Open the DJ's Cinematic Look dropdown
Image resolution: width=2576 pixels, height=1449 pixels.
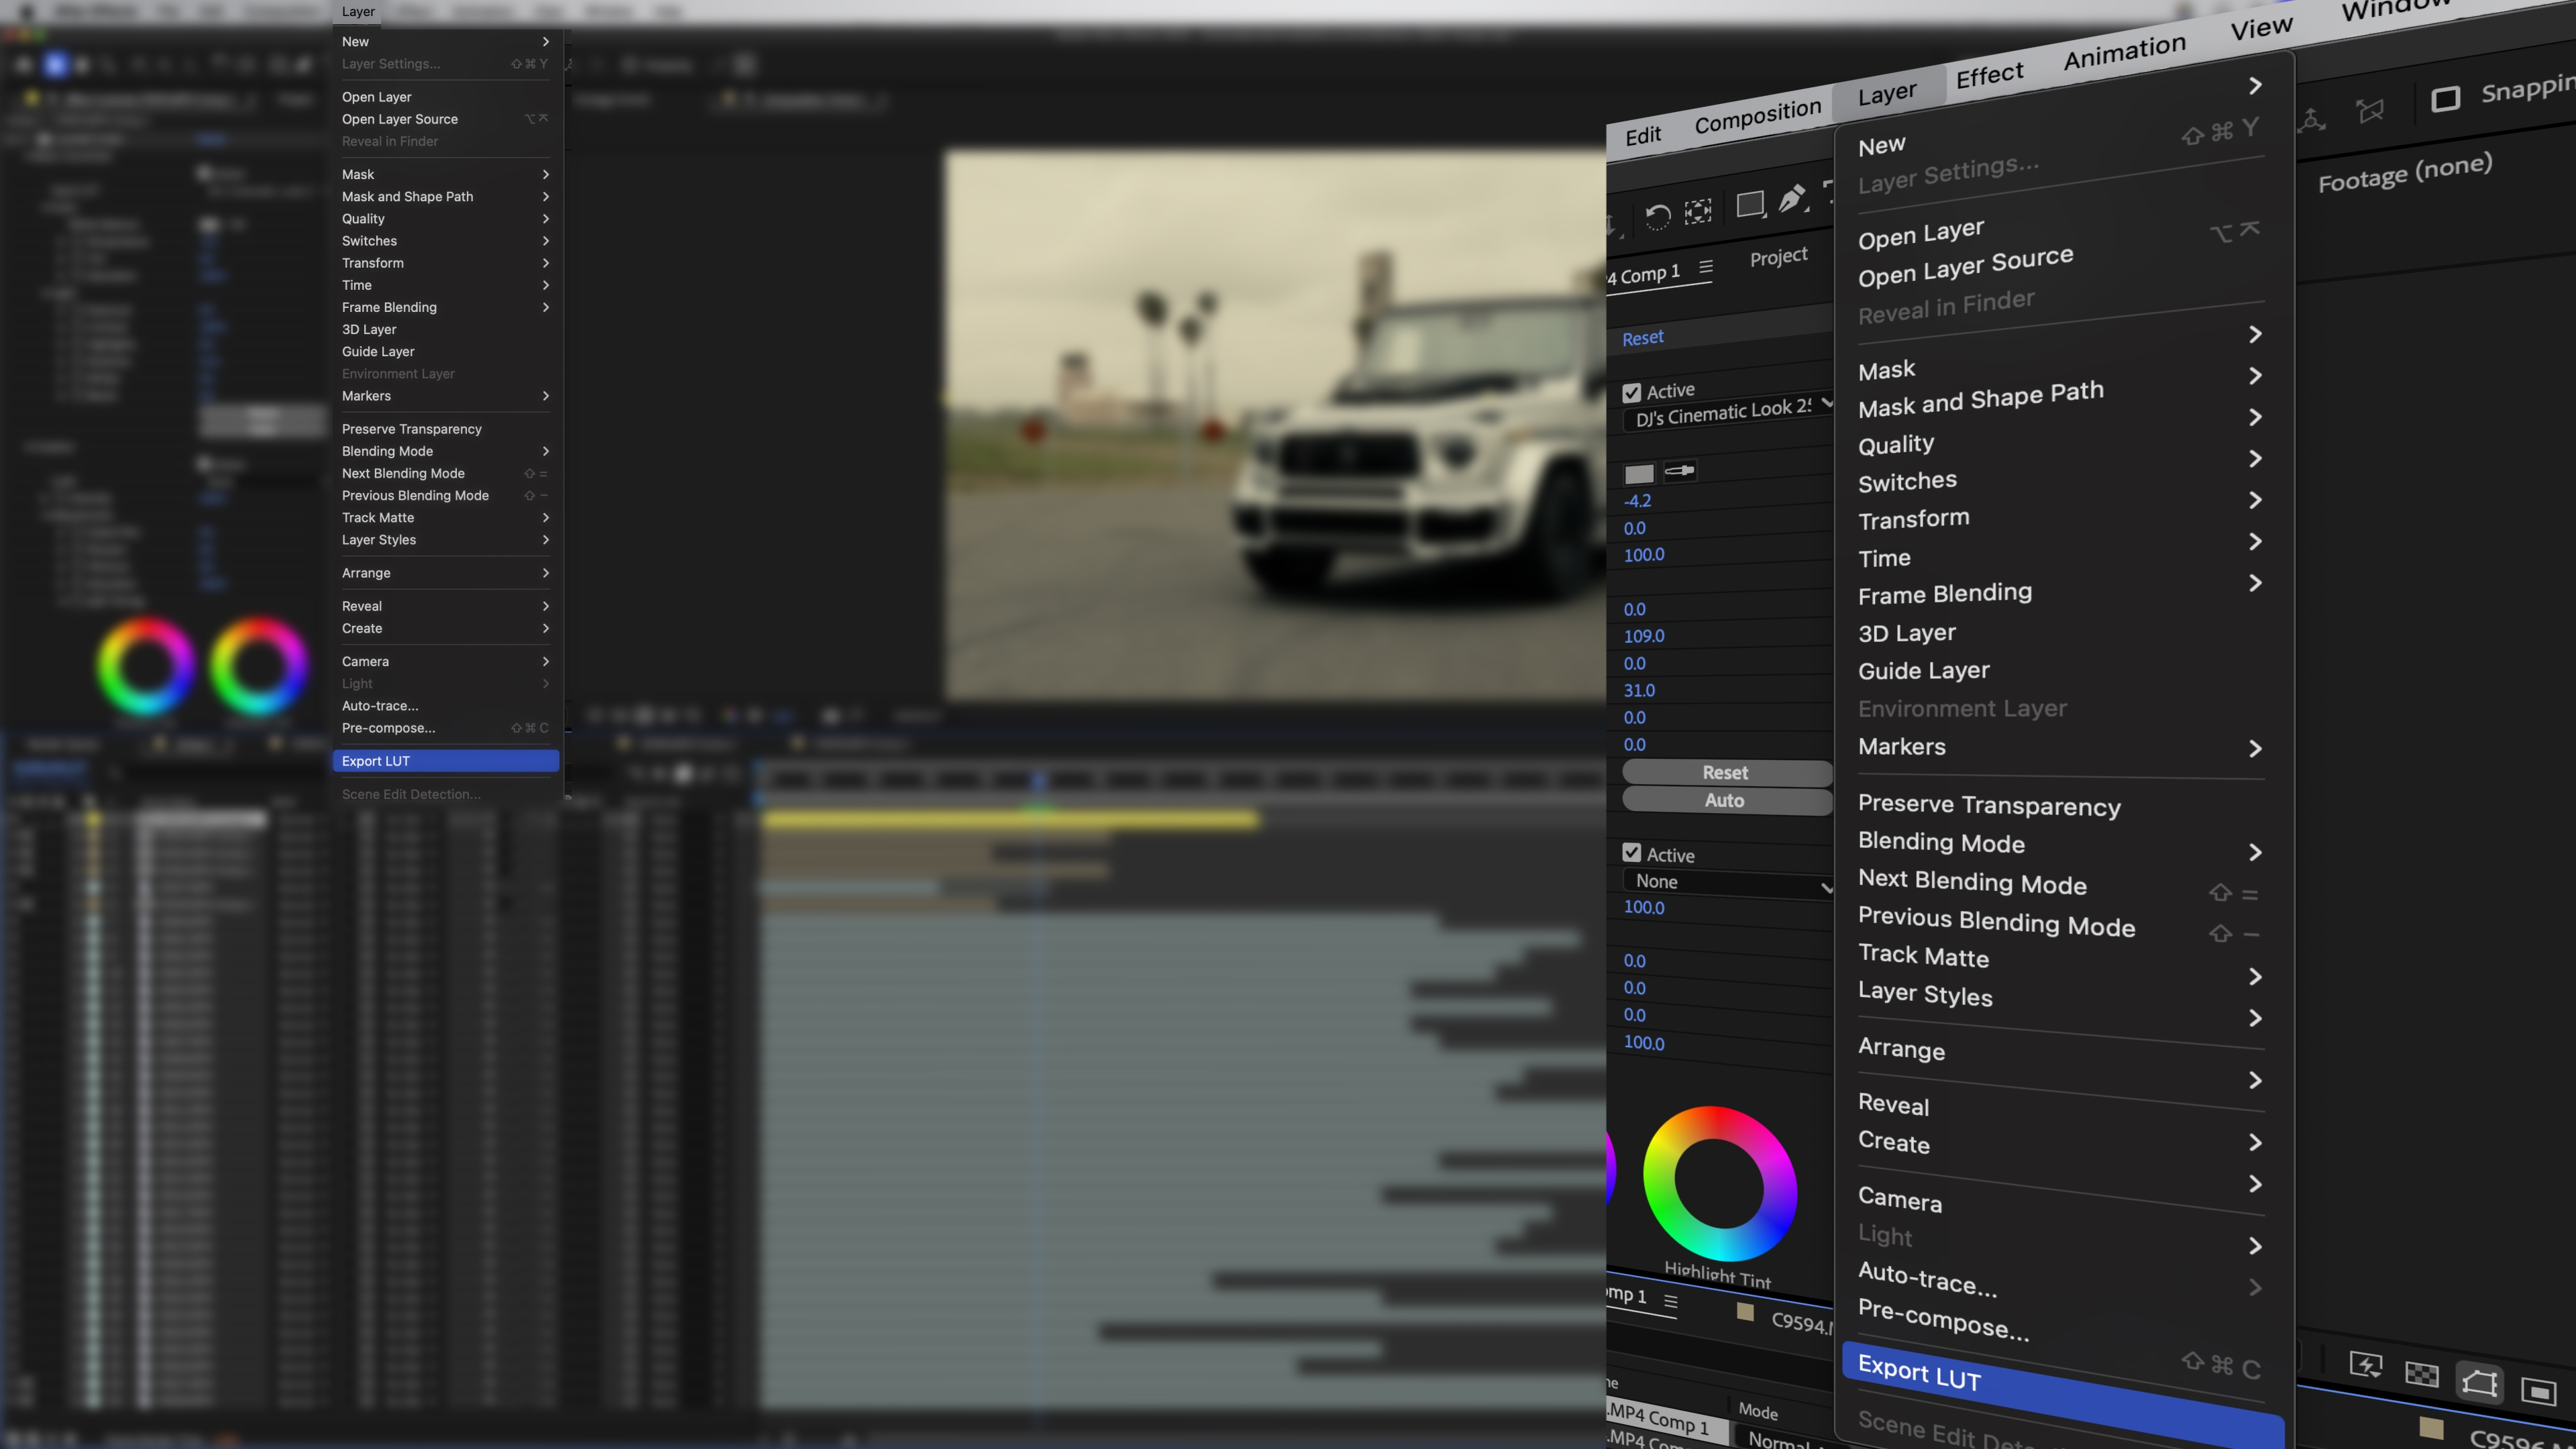pyautogui.click(x=1728, y=412)
